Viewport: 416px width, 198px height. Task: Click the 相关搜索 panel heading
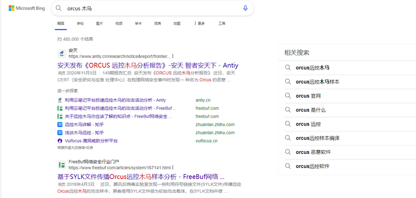tap(297, 53)
